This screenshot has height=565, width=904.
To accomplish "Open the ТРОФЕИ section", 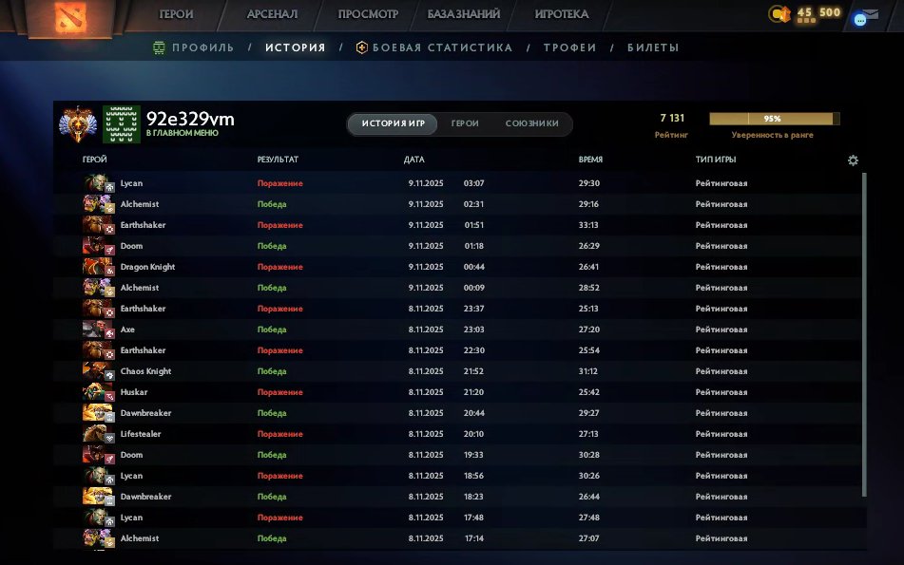I will [571, 46].
